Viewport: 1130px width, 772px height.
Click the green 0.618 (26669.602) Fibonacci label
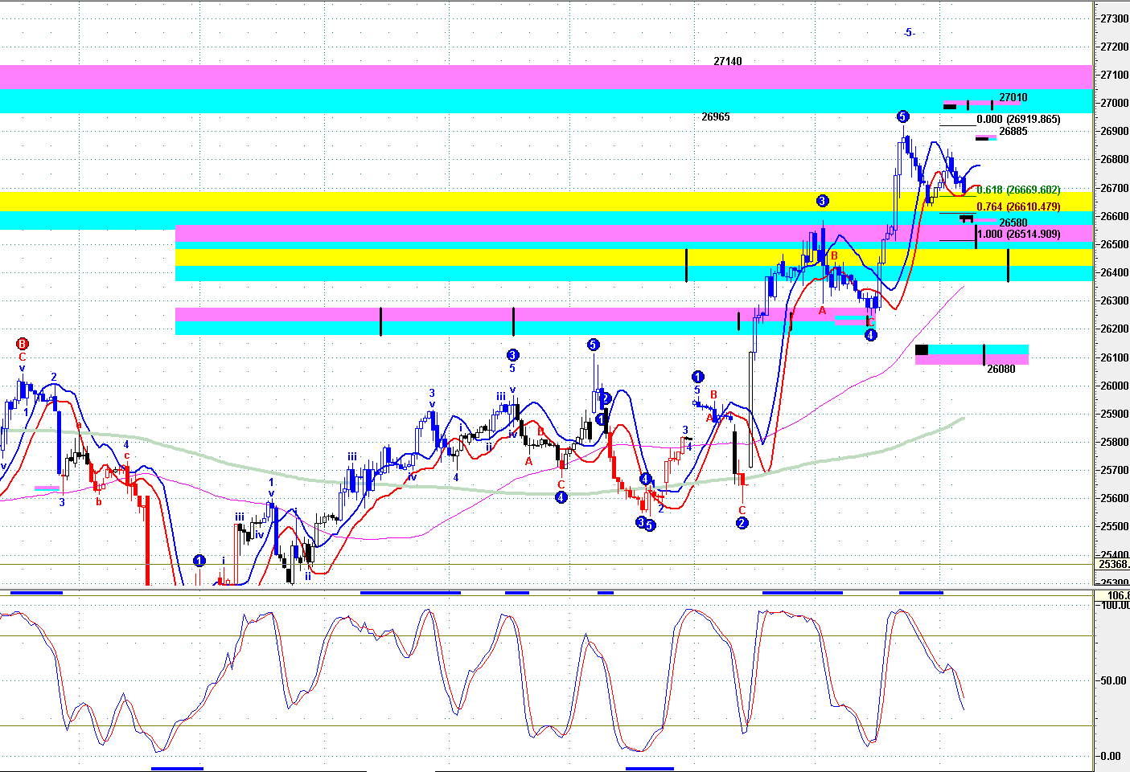pos(1018,190)
